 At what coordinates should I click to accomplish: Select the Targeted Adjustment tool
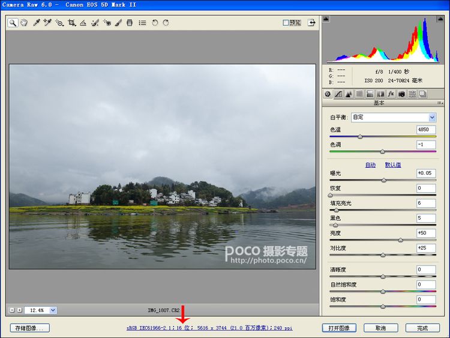59,23
